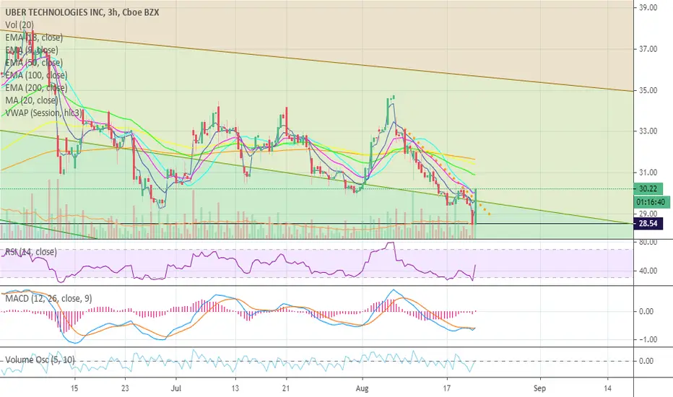Select the MA (20, close) indicator label
Image resolution: width=673 pixels, height=397 pixels.
point(31,100)
